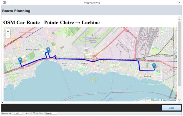Open the form icon menu in title bar
This screenshot has width=183, height=116.
pos(4,2)
